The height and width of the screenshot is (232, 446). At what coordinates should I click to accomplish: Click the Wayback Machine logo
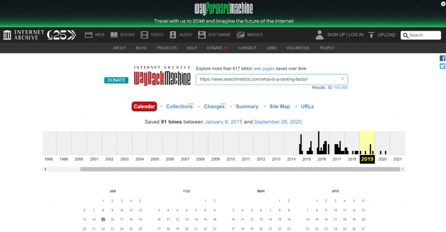click(x=162, y=76)
